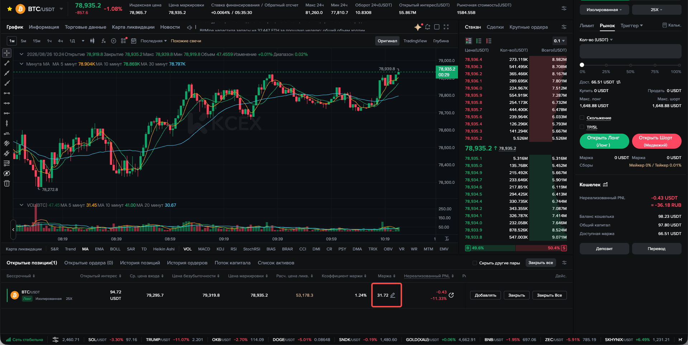The width and height of the screenshot is (688, 345).
Task: Expand the Изолированная margin mode dropdown
Action: tap(605, 10)
